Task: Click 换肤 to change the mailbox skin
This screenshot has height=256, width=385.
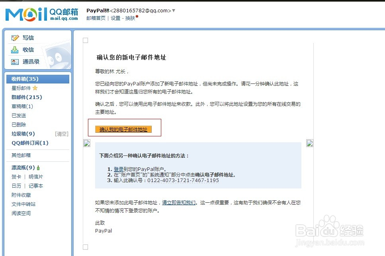Action: (131, 18)
